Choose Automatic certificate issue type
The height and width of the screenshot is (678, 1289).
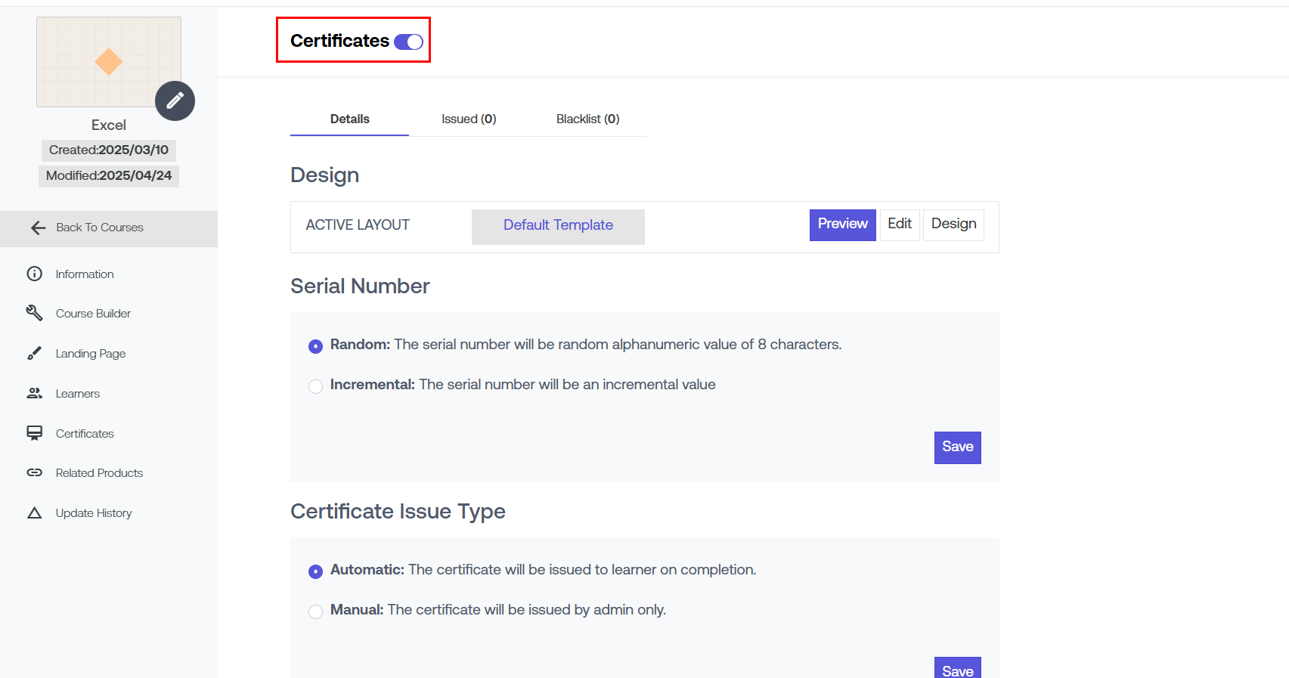[316, 571]
